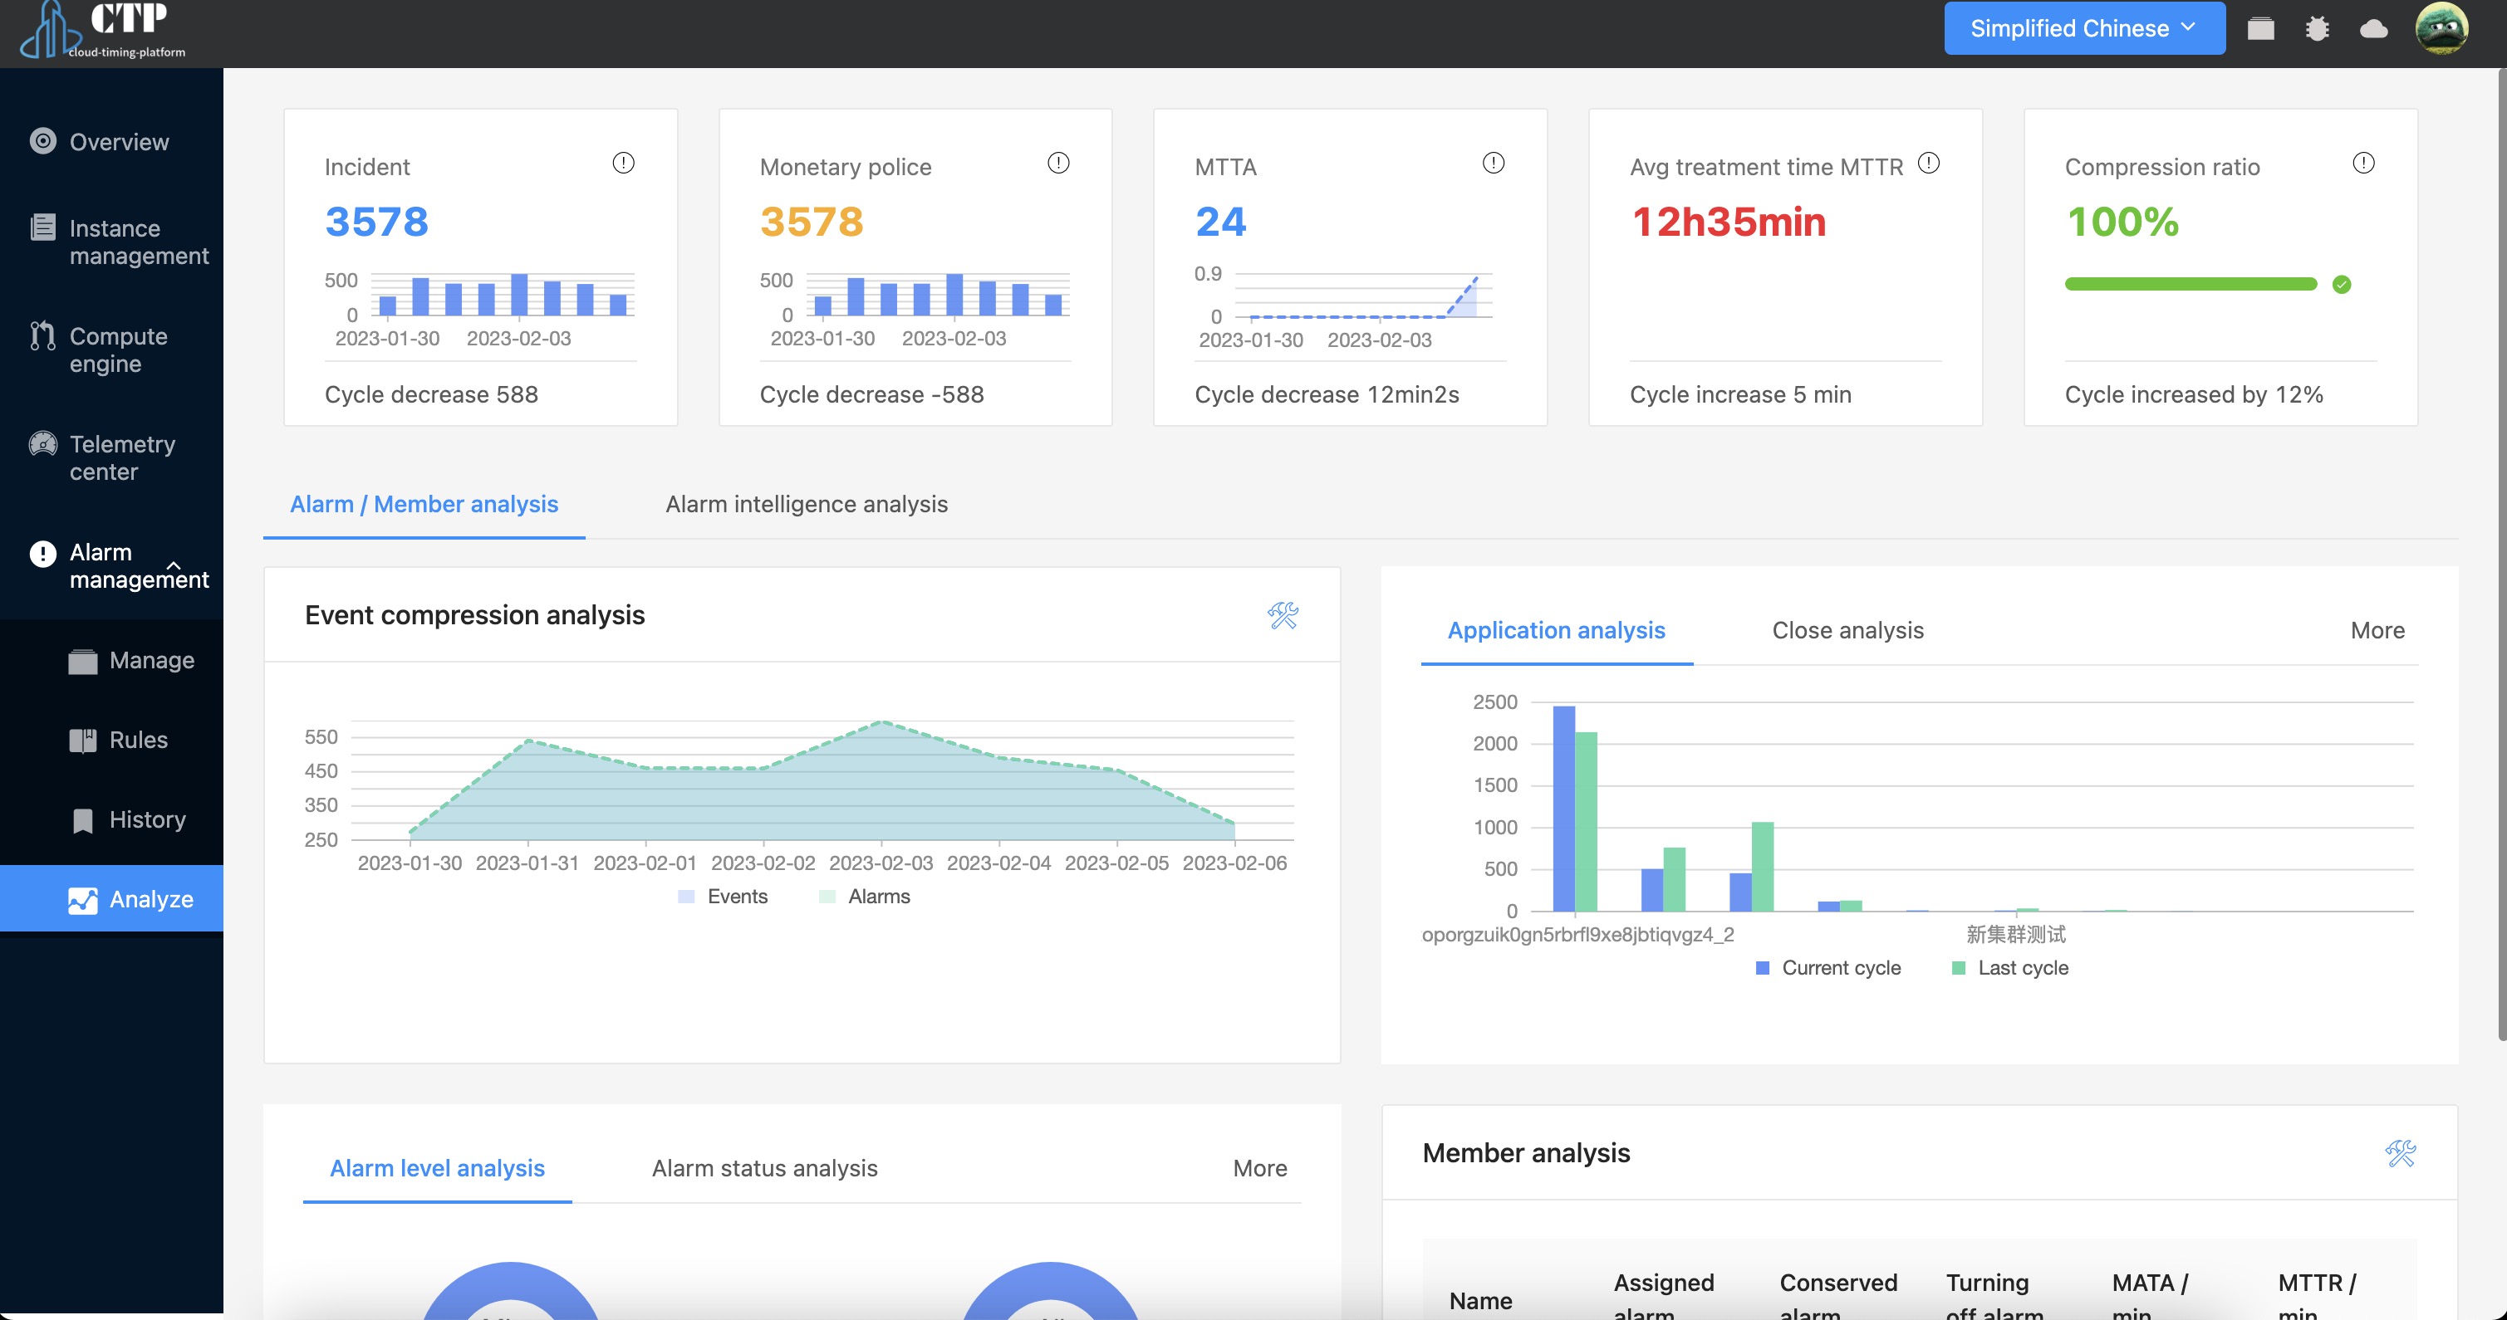The image size is (2507, 1320).
Task: Open the Simplified Chinese language dropdown
Action: click(x=2083, y=28)
